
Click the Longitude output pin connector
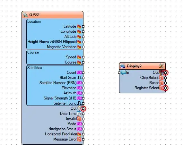coord(83,32)
